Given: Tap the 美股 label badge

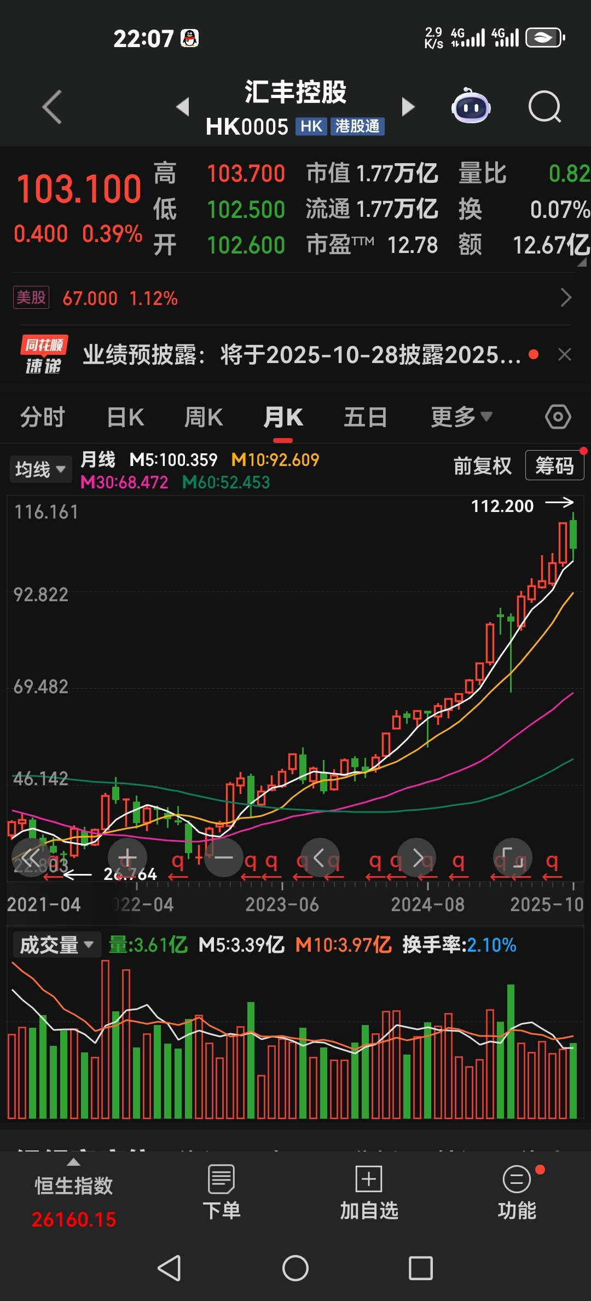Looking at the screenshot, I should pos(31,297).
